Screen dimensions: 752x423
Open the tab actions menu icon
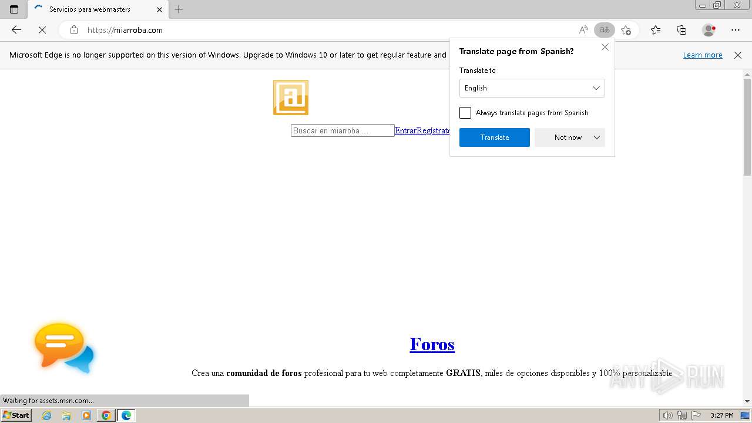[x=14, y=9]
